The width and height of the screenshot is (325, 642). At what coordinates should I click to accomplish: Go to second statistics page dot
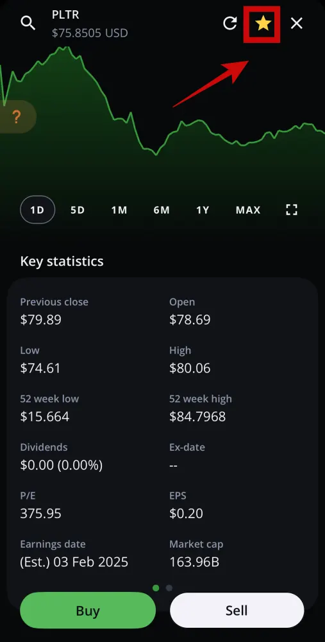[169, 588]
